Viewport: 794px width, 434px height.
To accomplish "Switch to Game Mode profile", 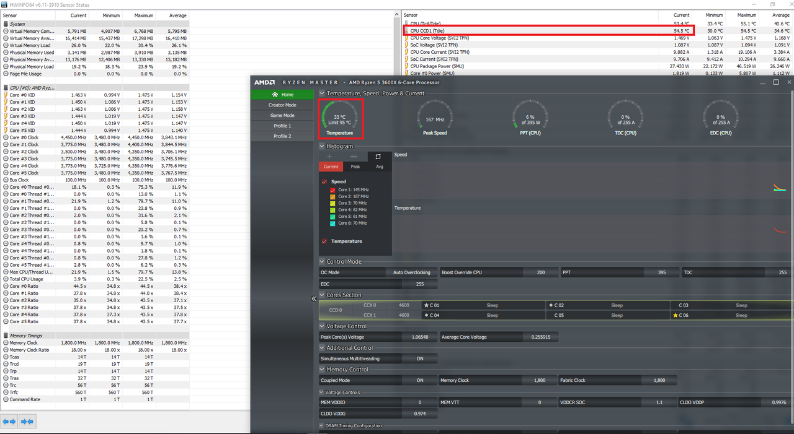I will click(x=282, y=115).
